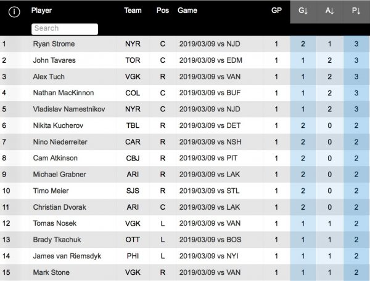Screen dimensions: 370x281
Task: Sort by the G goals column
Action: (303, 11)
